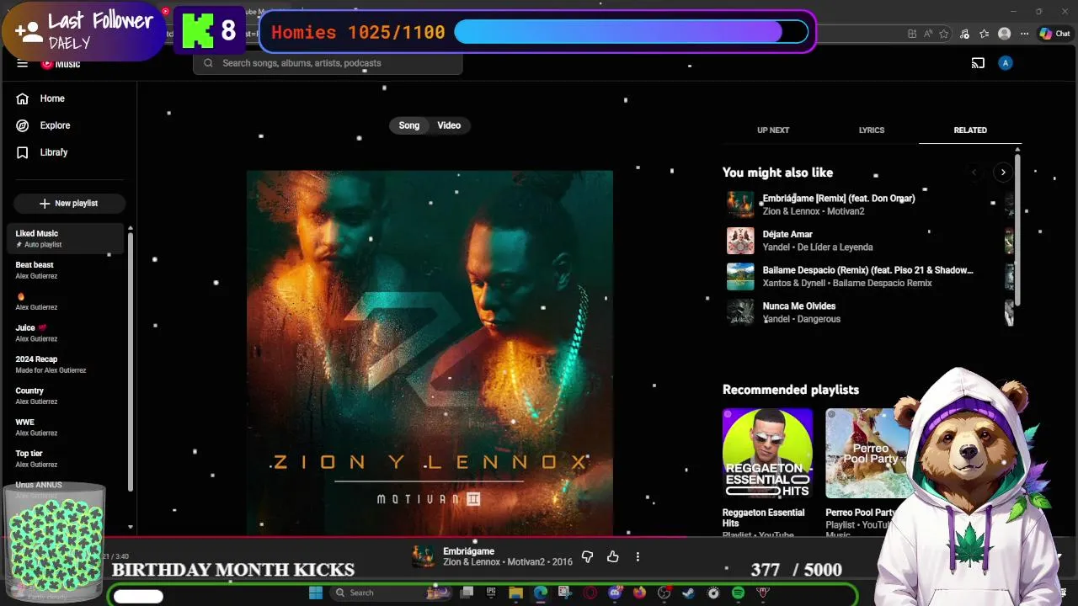1078x606 pixels.
Task: Open the browser media control icon
Action: (x=964, y=34)
